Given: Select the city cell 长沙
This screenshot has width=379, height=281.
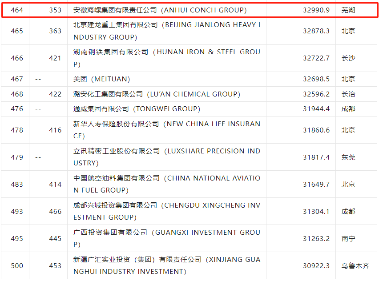Looking at the screenshot, I should (348, 58).
